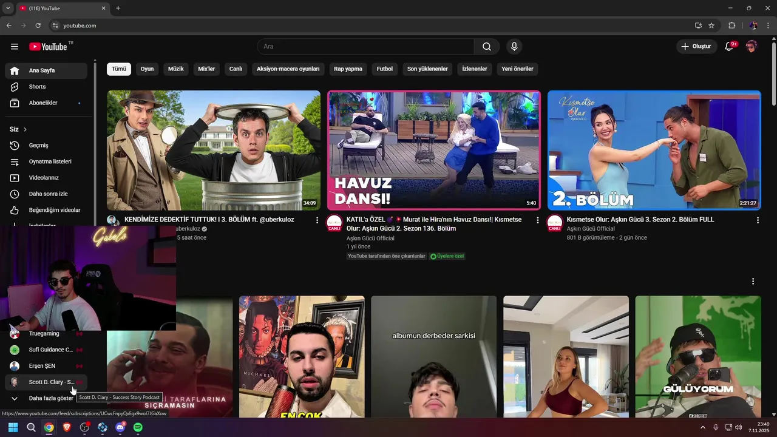Click the install app icon in address bar
777x437 pixels.
point(698,25)
